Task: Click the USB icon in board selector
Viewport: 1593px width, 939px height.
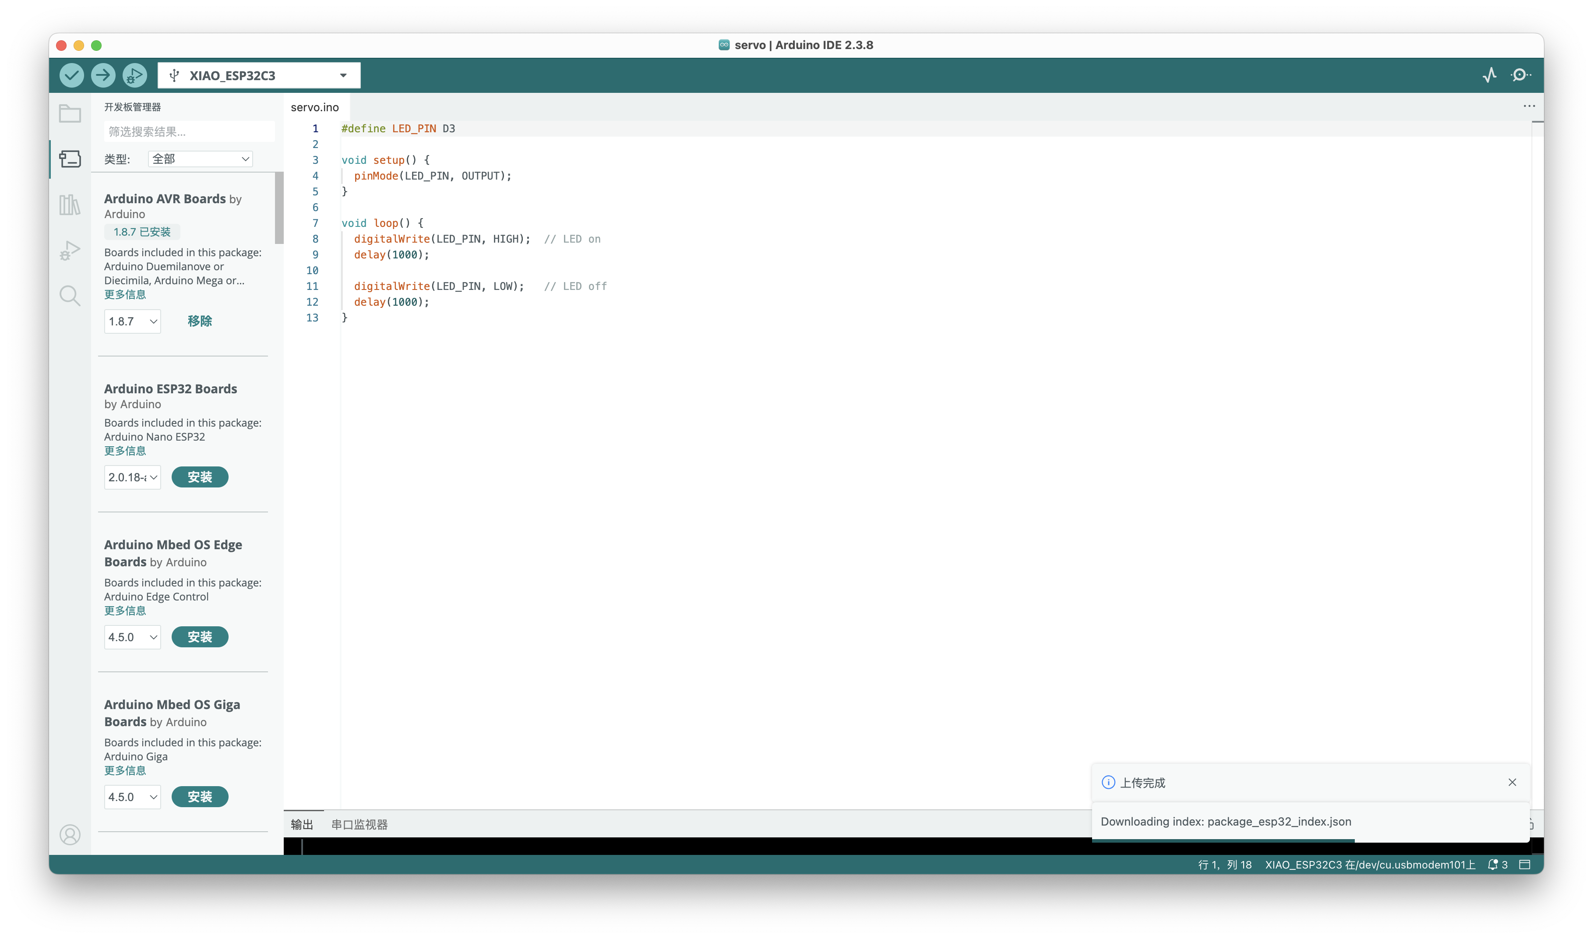Action: tap(175, 75)
